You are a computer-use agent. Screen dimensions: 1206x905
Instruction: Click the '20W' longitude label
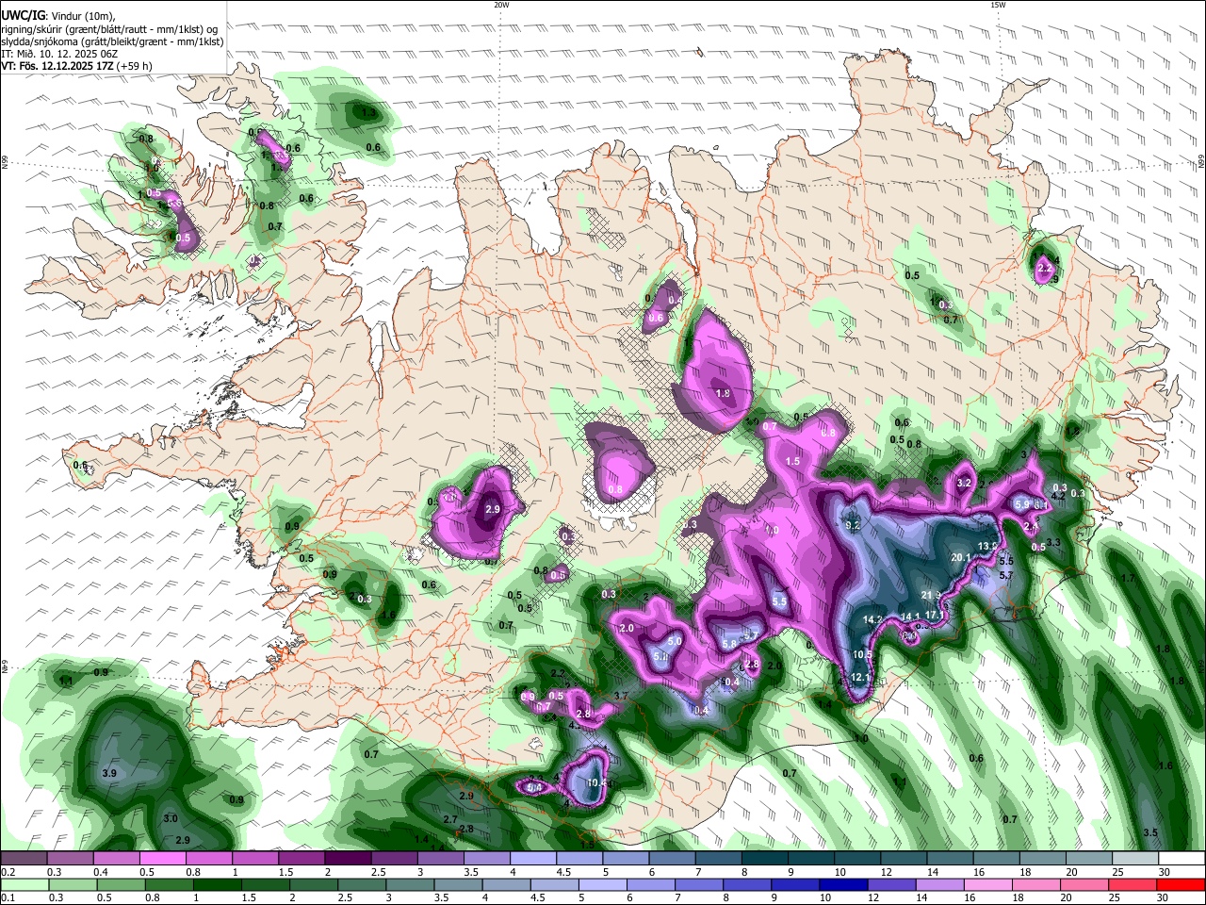501,5
